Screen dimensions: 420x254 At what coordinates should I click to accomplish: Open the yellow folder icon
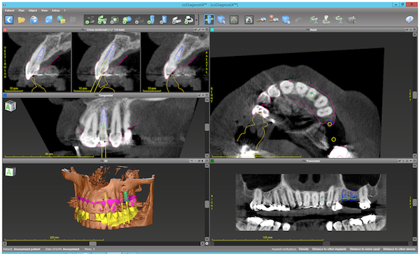22,20
